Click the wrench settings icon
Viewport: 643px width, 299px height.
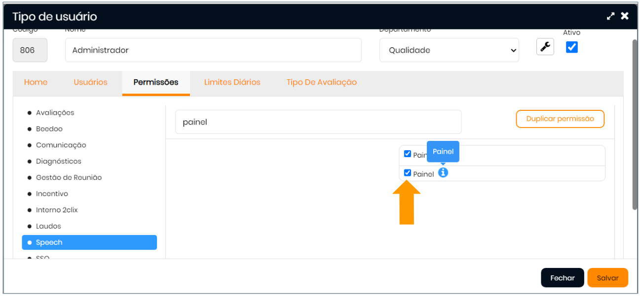pyautogui.click(x=545, y=47)
